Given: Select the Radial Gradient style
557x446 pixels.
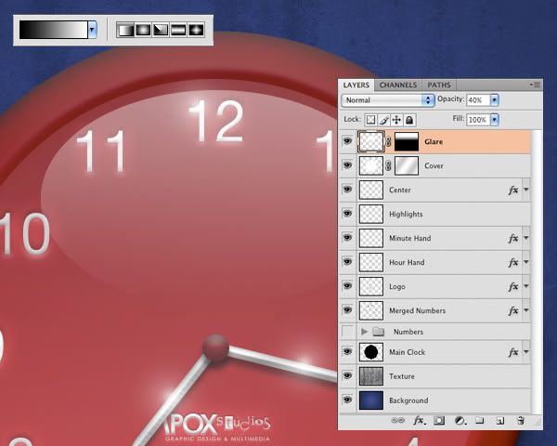Looking at the screenshot, I should click(x=143, y=30).
